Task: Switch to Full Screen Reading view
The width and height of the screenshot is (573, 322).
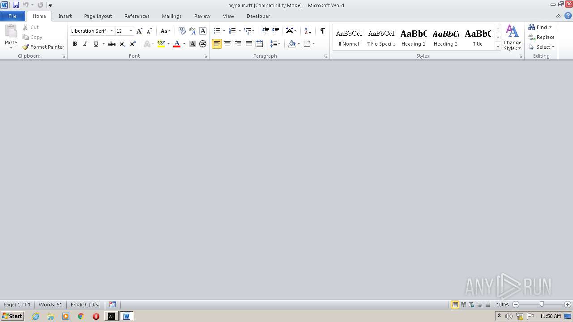Action: [x=463, y=305]
